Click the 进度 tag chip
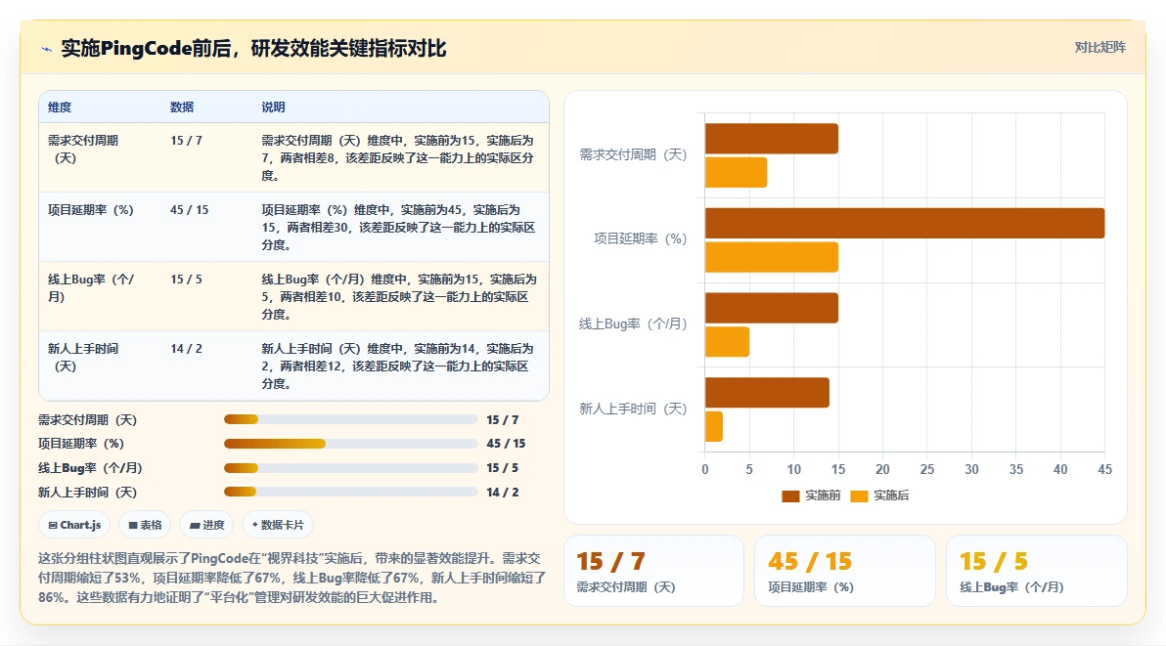1166x646 pixels. pos(206,525)
